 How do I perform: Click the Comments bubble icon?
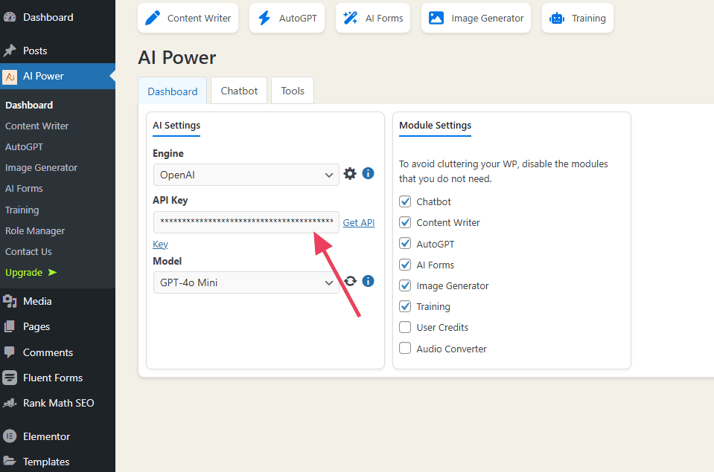[10, 352]
